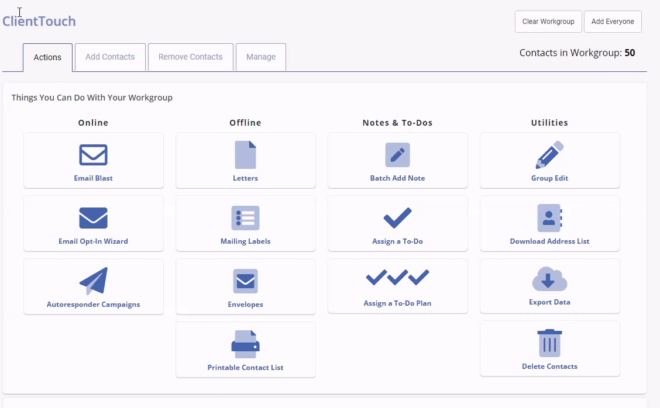Image resolution: width=660 pixels, height=408 pixels.
Task: Switch to the Actions tab
Action: click(x=47, y=58)
